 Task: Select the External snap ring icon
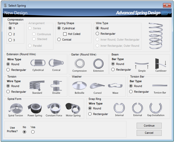coord(137,108)
